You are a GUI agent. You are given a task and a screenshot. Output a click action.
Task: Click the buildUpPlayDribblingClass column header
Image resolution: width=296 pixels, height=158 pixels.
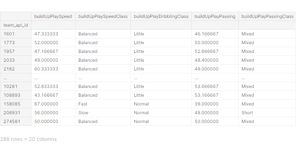(161, 16)
